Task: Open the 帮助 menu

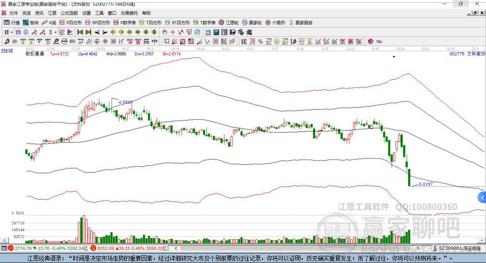Action: (146, 13)
